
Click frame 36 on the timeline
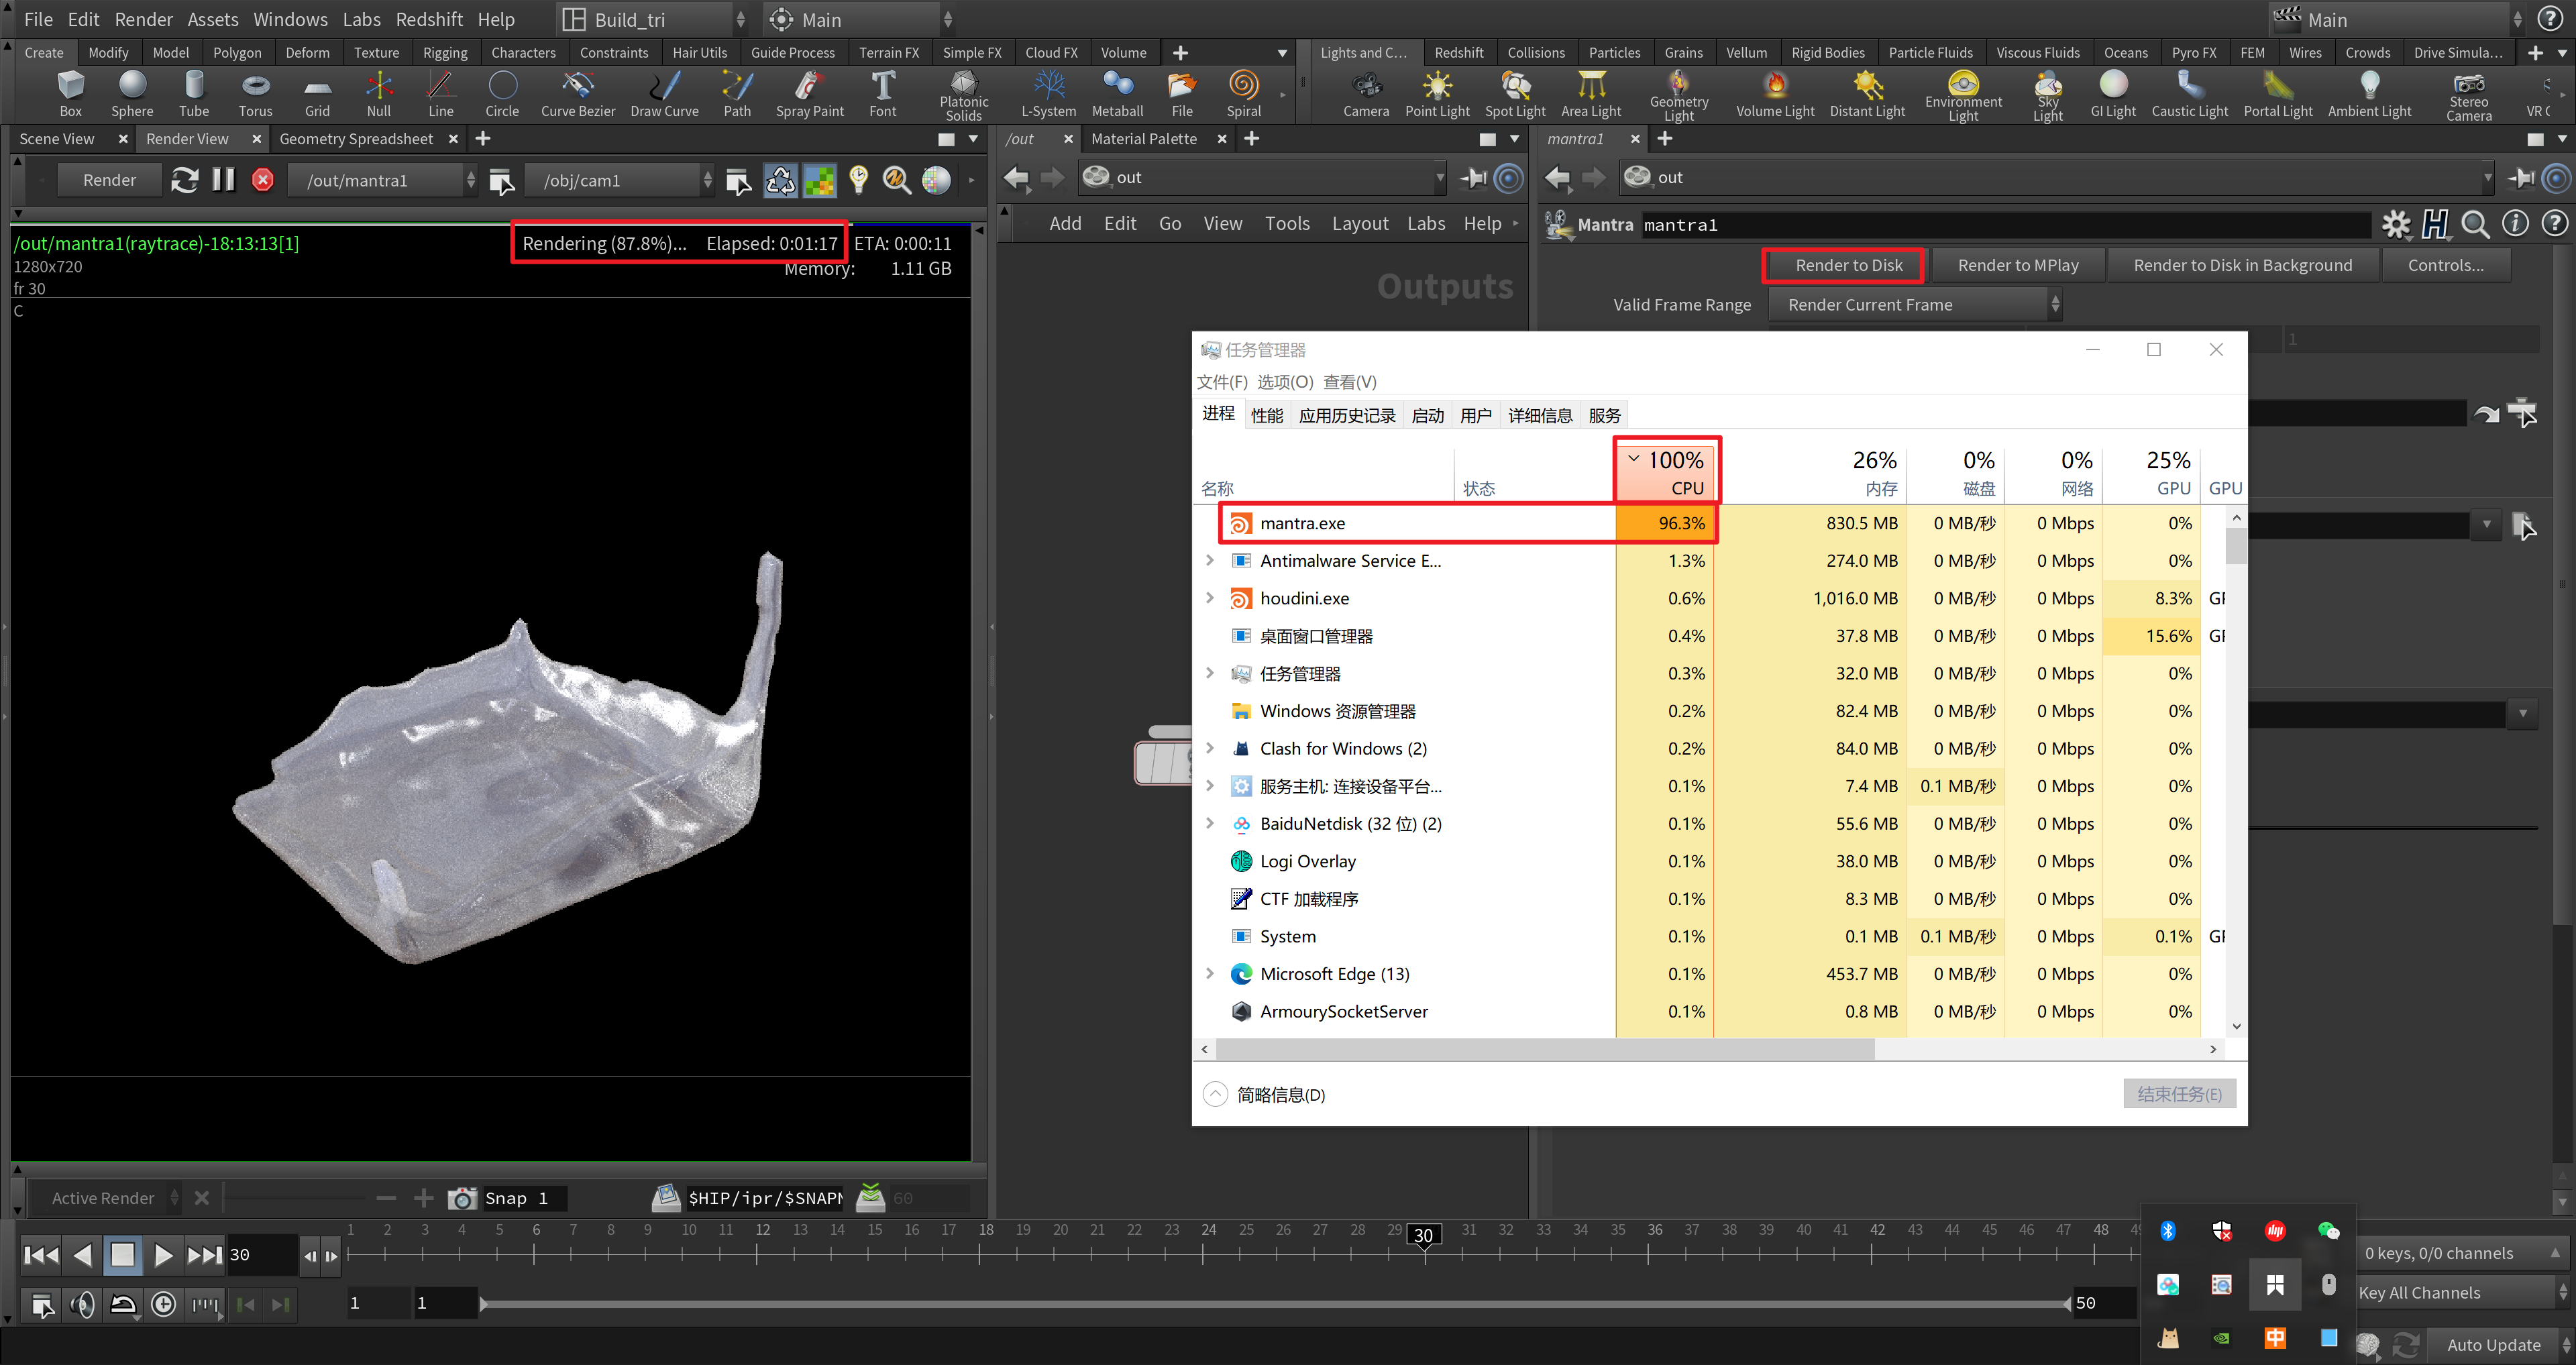[1654, 1230]
